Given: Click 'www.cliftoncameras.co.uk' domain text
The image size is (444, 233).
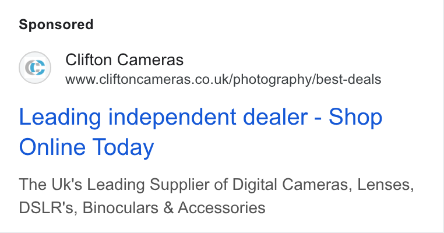Looking at the screenshot, I should tap(148, 80).
